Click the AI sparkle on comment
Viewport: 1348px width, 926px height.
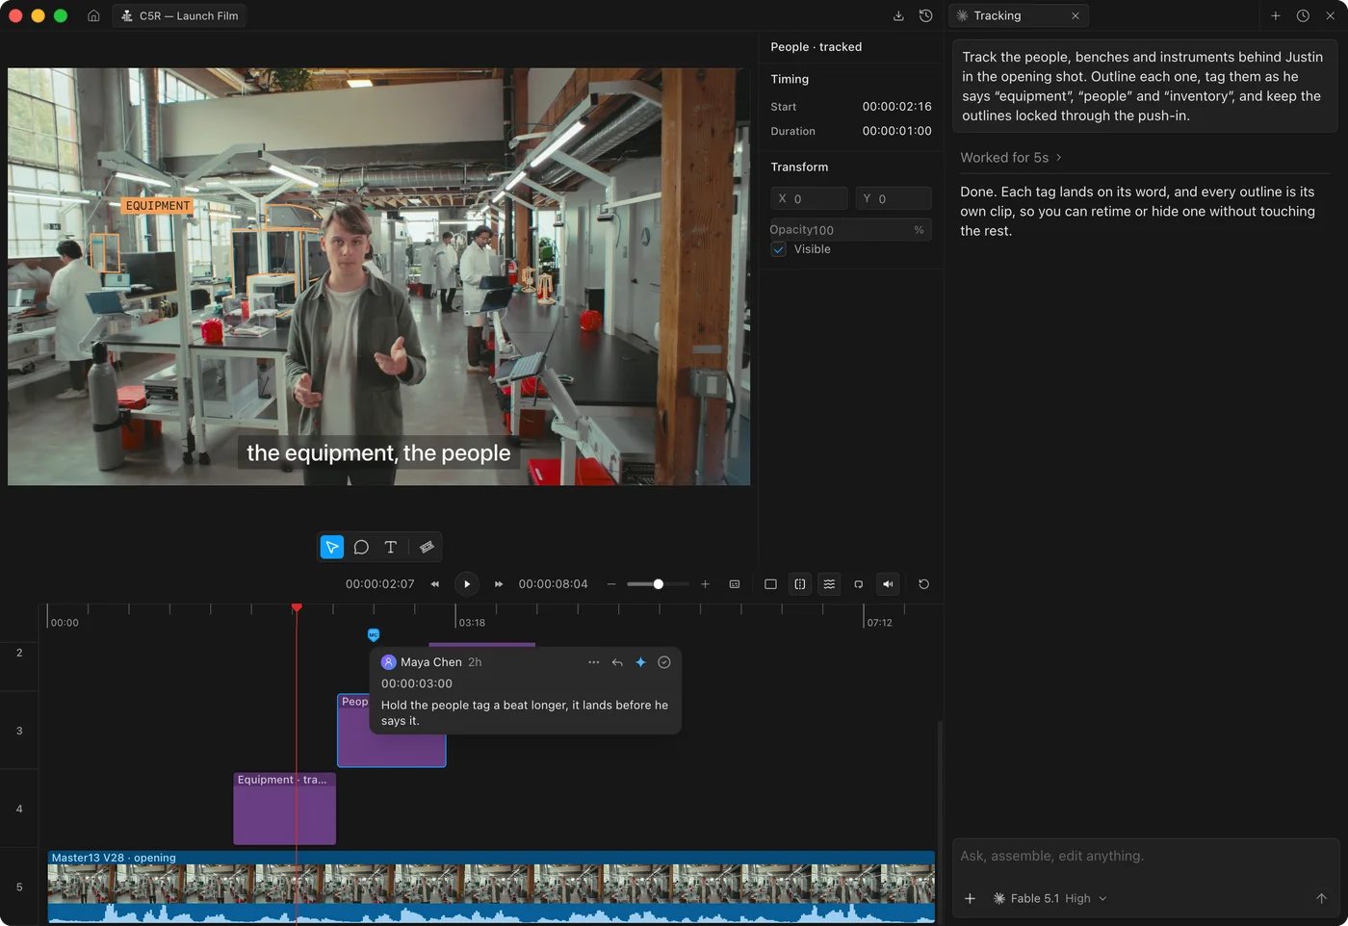coord(640,662)
